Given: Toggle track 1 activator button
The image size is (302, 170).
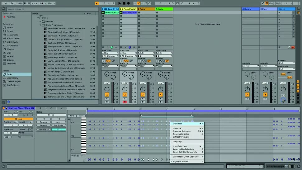Looking at the screenshot, I should click(x=107, y=94).
